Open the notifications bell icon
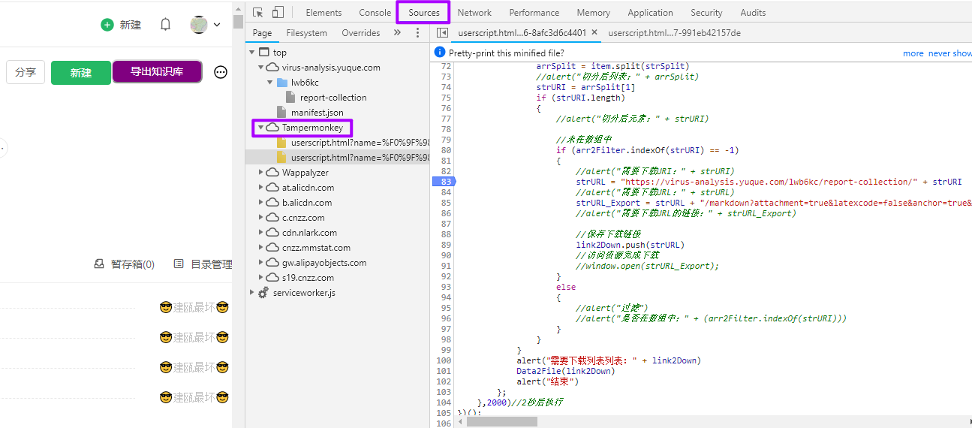Screen dimensions: 972x428 pos(166,25)
